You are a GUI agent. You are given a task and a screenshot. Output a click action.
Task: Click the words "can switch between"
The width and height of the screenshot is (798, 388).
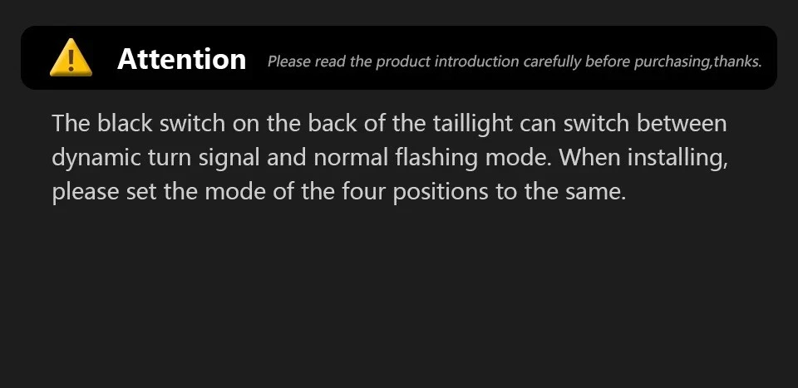click(623, 124)
